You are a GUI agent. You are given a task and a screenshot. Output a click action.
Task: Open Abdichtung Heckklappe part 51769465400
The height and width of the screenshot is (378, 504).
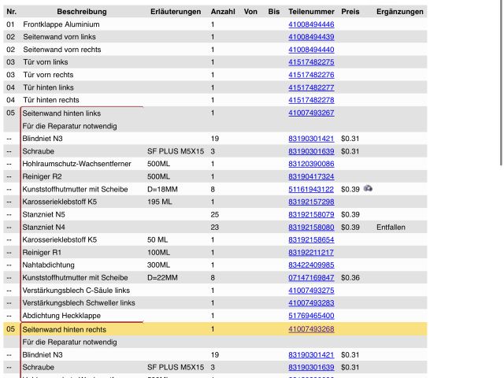(311, 316)
